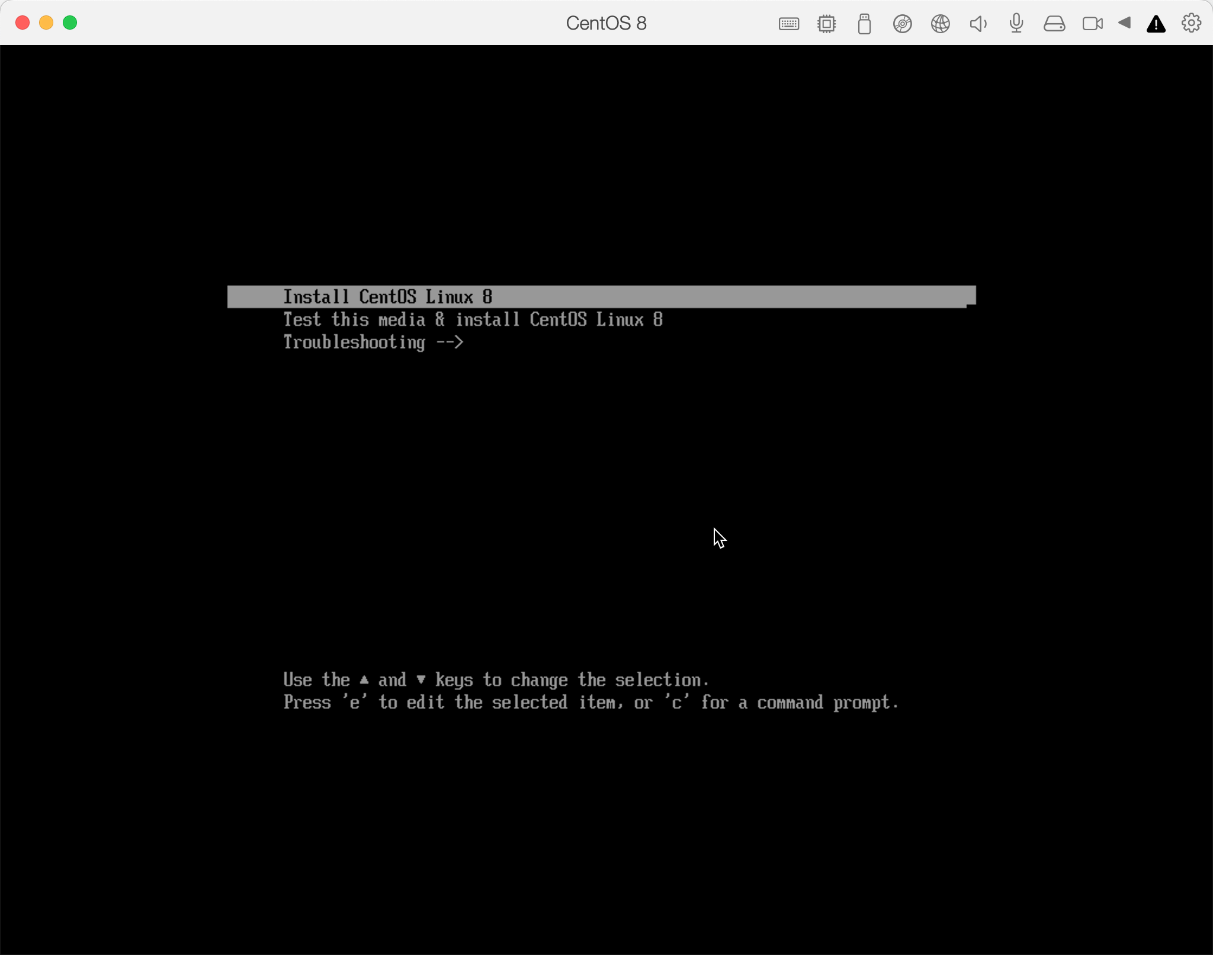Select Test this media & install entry
The width and height of the screenshot is (1213, 955).
473,320
